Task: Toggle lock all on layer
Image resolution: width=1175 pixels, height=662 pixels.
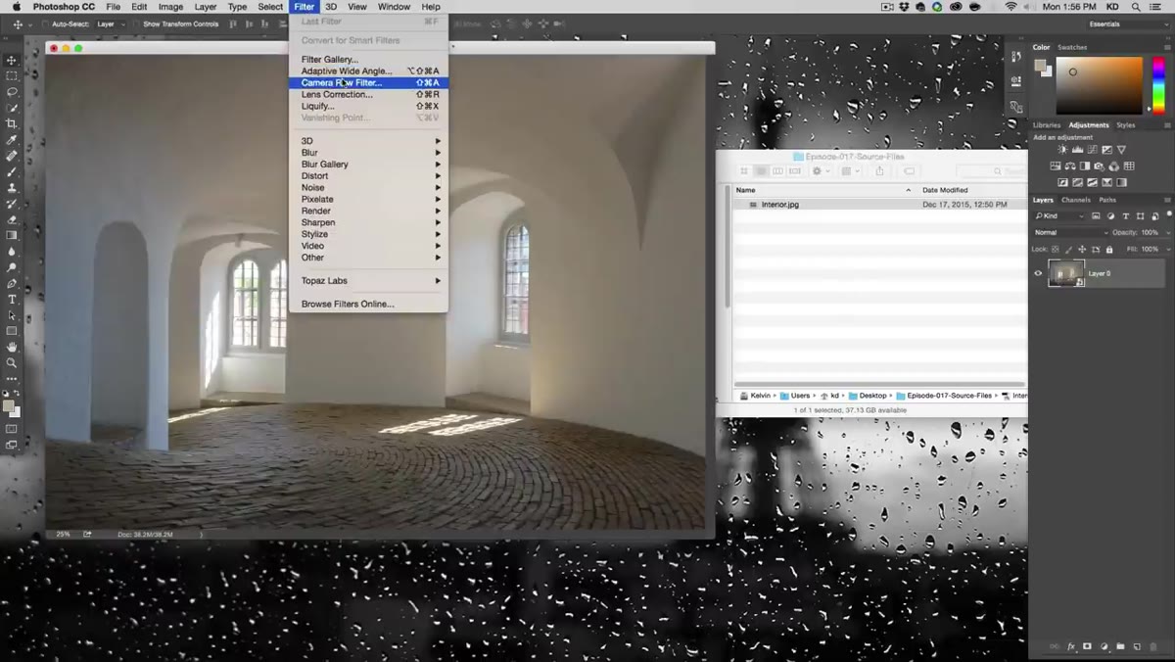Action: [1109, 249]
